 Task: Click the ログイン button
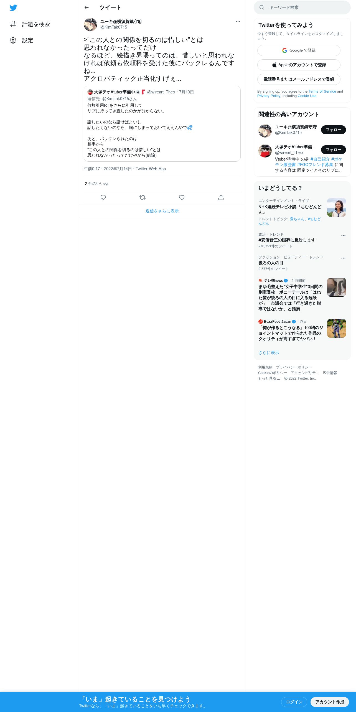pyautogui.click(x=294, y=702)
